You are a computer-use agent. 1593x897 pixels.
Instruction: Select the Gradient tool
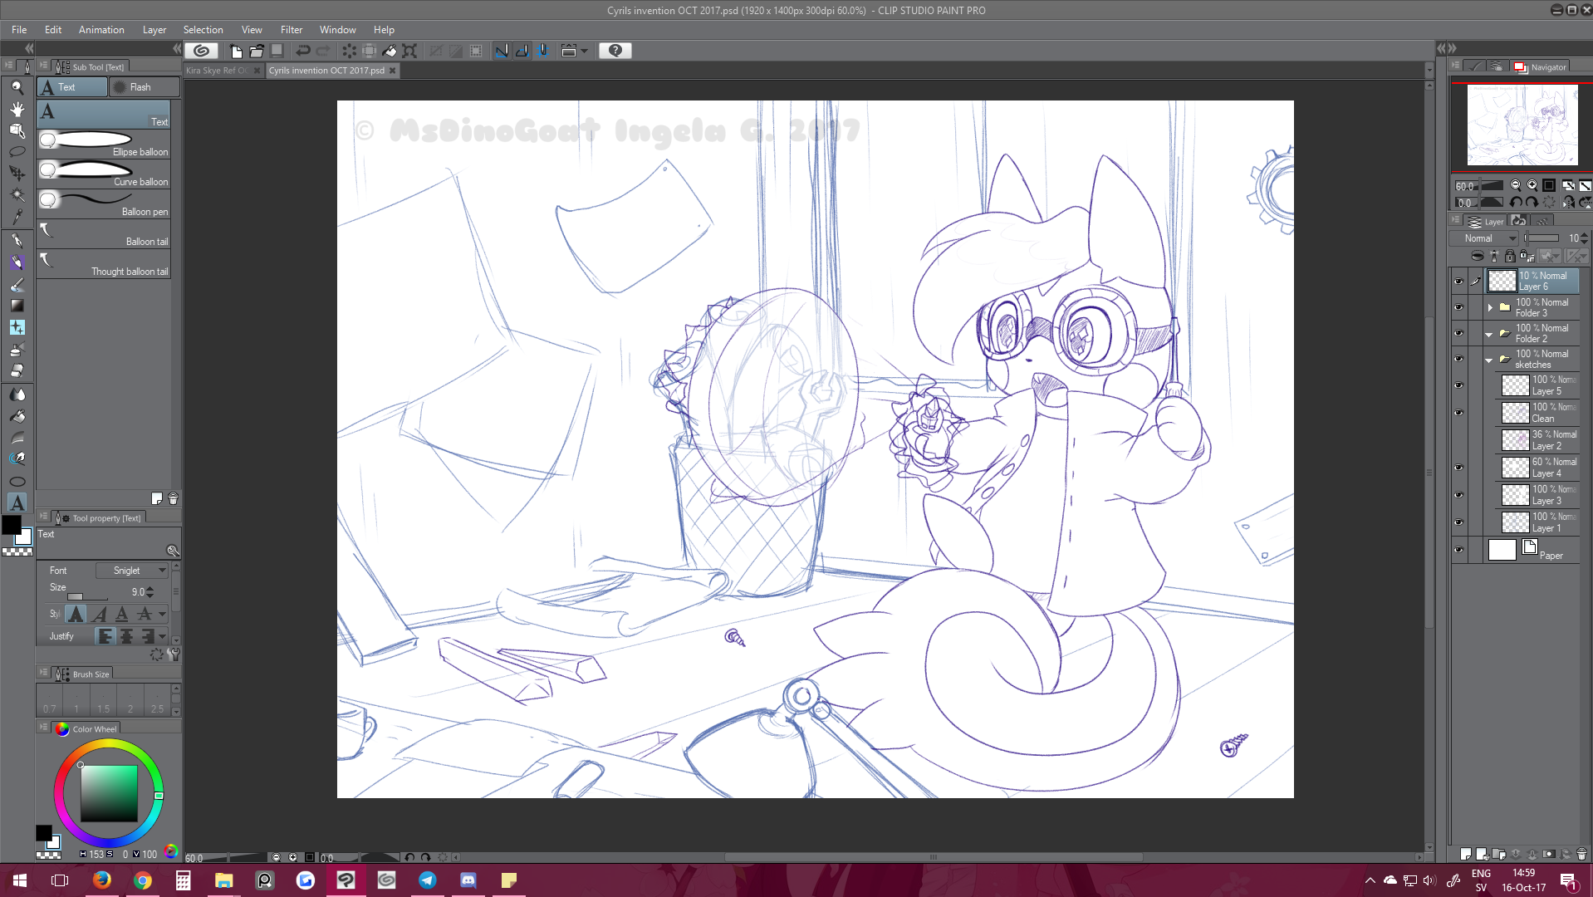click(17, 306)
